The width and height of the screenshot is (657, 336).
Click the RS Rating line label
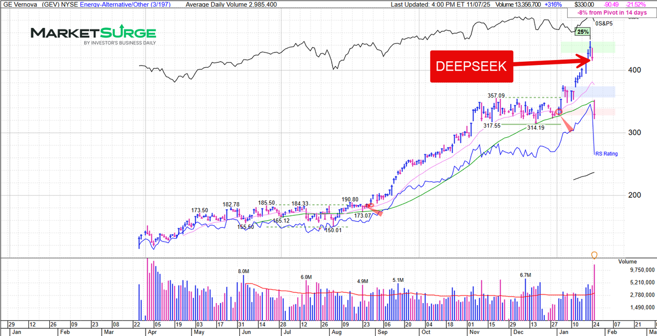coord(606,154)
